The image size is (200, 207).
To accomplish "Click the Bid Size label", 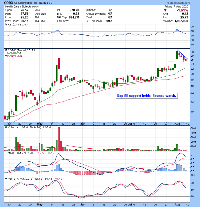I will click(x=40, y=21).
